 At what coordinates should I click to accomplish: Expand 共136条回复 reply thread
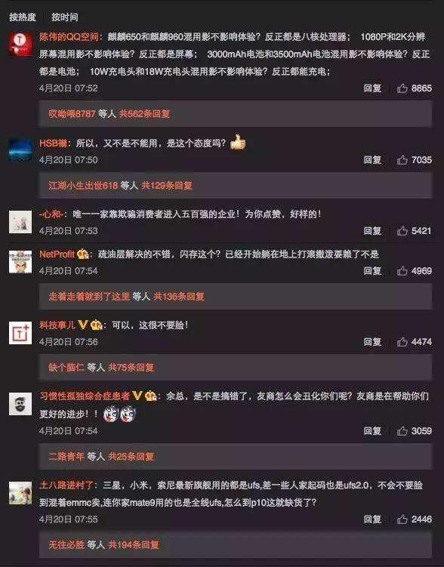[179, 297]
